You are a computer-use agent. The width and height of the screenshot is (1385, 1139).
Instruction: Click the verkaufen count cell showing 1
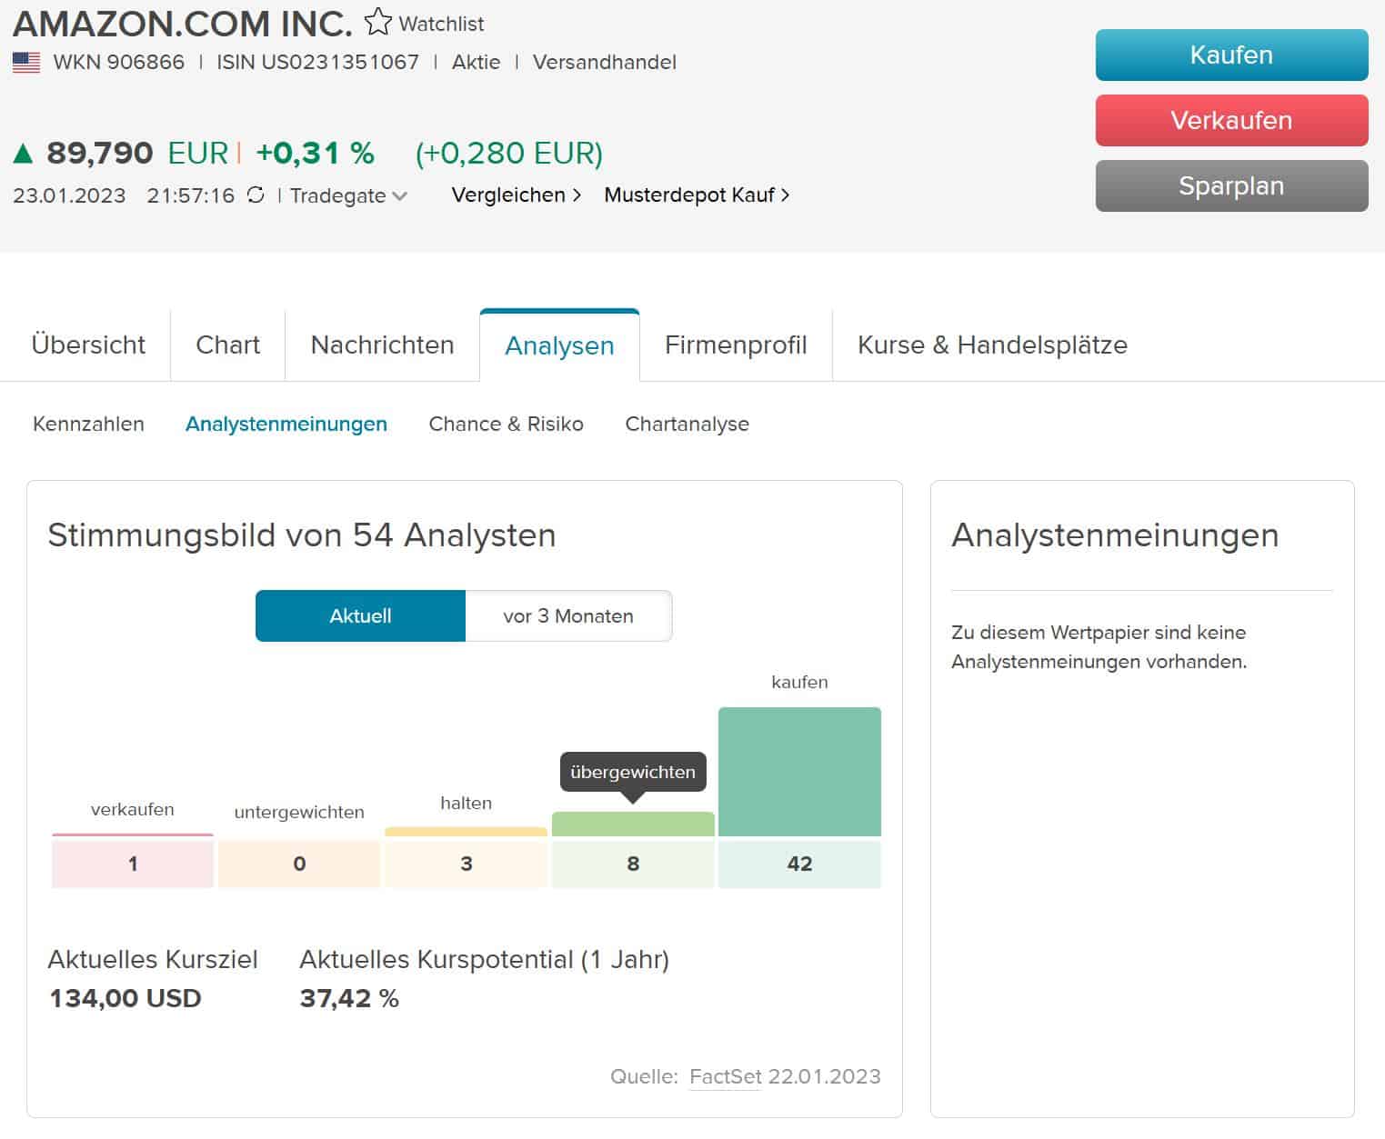(133, 864)
